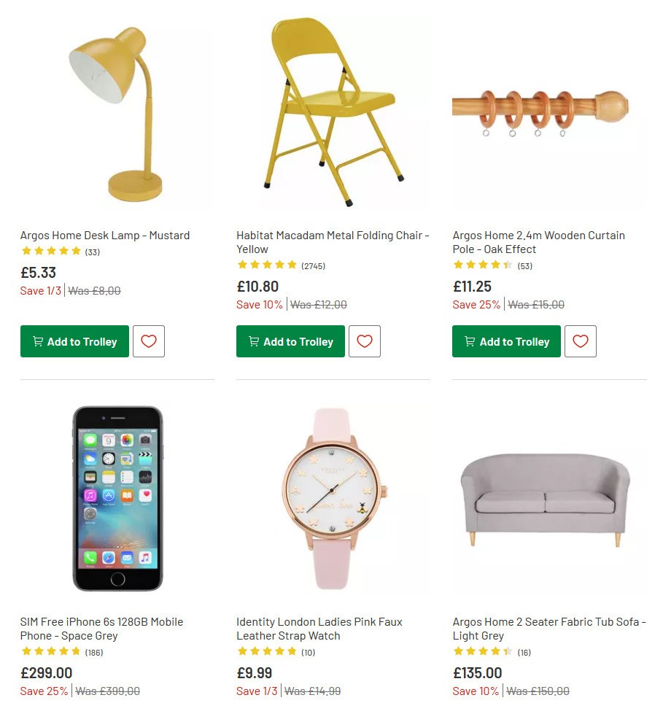663x703 pixels.
Task: Toggle the wishlist heart for the curtain pole
Action: (581, 341)
